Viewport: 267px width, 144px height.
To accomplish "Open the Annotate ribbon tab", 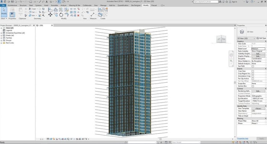I will [55, 5].
